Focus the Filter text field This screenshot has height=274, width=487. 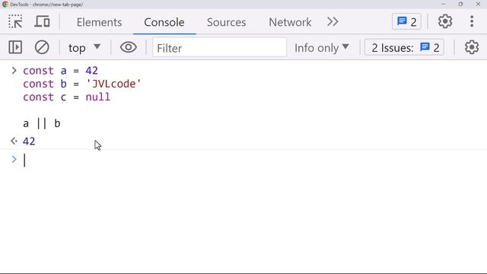coord(219,48)
